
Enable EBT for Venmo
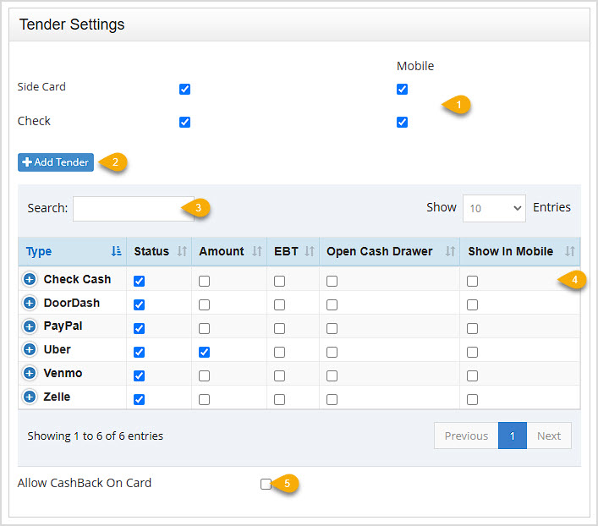[x=279, y=375]
